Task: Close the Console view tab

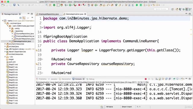Action: coord(84,79)
